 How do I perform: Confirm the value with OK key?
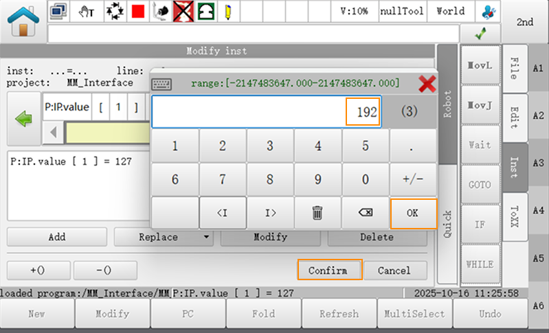click(x=414, y=214)
